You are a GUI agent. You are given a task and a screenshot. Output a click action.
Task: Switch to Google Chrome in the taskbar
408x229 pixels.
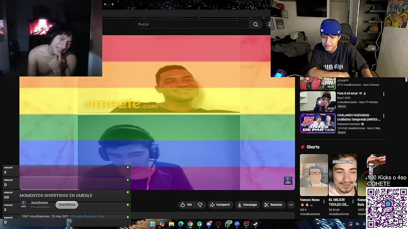click(x=190, y=224)
